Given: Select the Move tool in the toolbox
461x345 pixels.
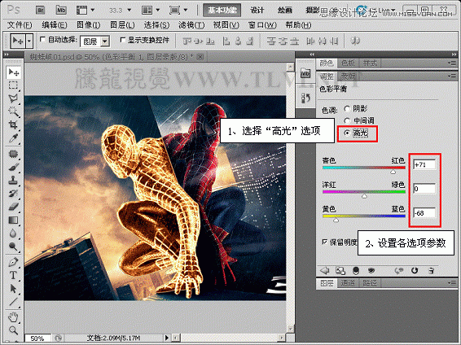Looking at the screenshot, I should (x=13, y=72).
